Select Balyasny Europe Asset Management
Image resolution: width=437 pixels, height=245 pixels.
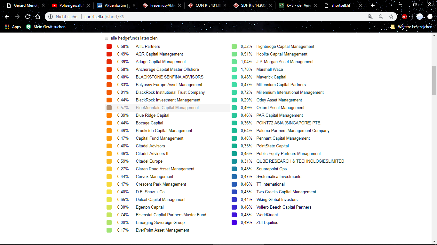[x=169, y=85]
